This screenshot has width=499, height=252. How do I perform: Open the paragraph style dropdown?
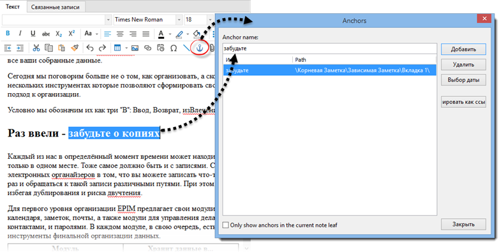(x=108, y=20)
